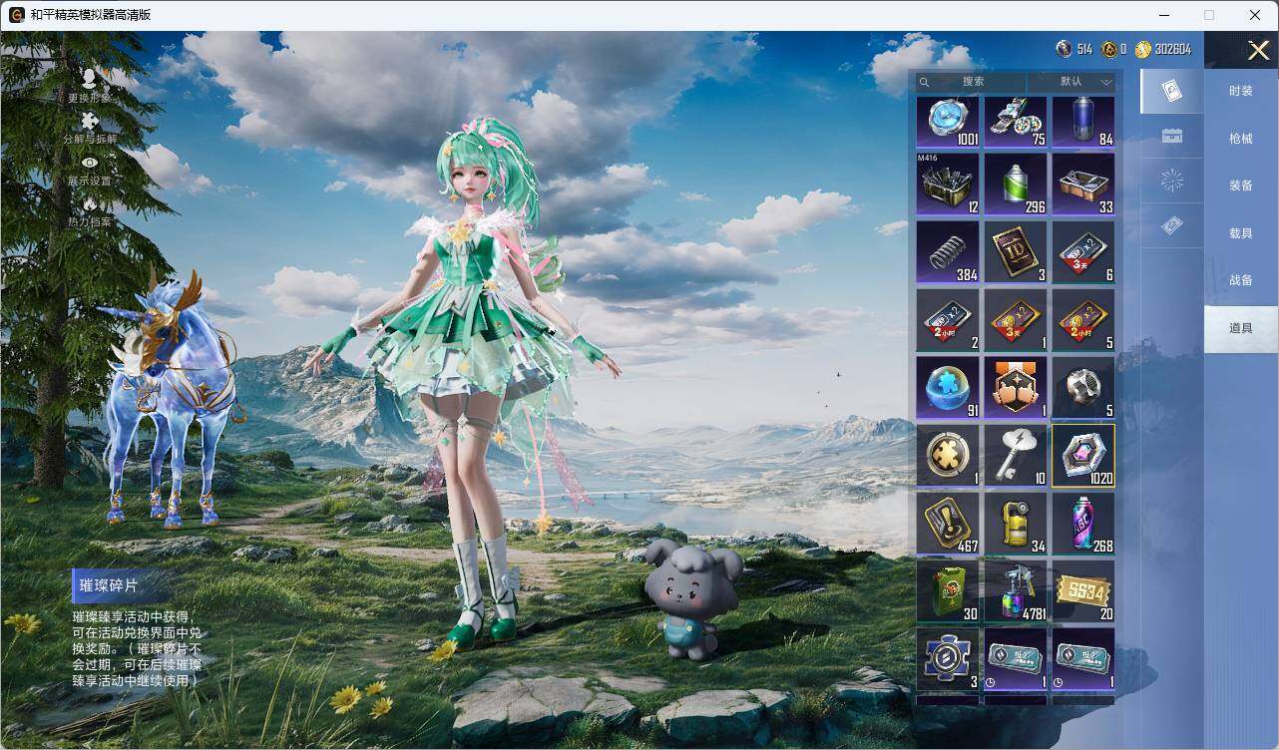Select the gold puzzle coin item

click(948, 455)
